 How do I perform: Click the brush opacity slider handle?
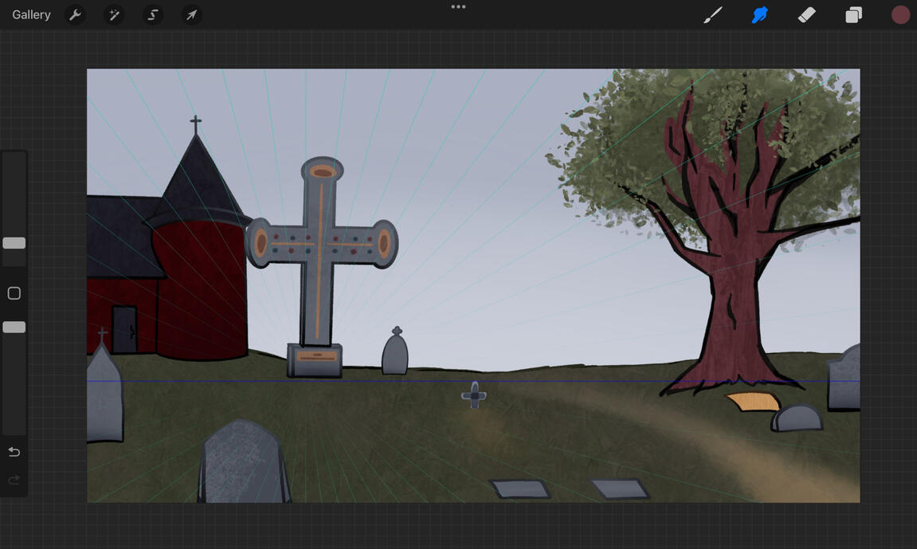coord(14,327)
